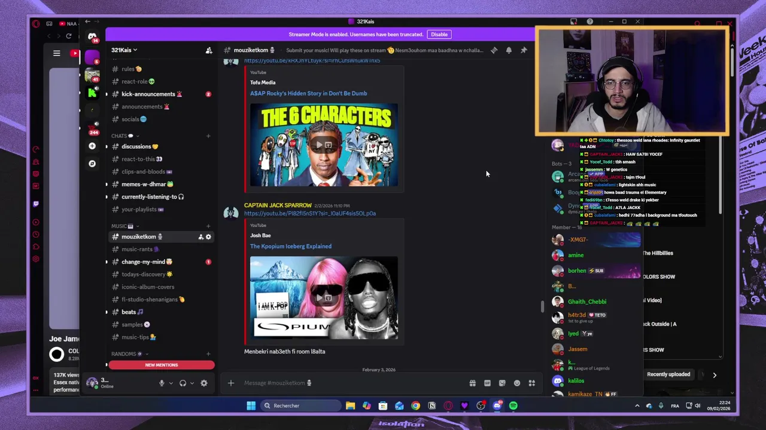Toggle headphones deafen in user panel
This screenshot has height=430, width=766.
pyautogui.click(x=183, y=383)
